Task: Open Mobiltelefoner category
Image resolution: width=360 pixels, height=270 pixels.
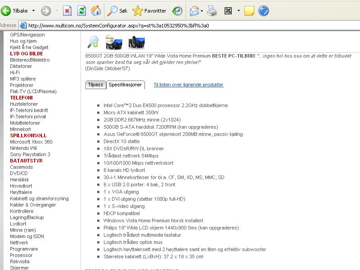Action: click(x=25, y=123)
